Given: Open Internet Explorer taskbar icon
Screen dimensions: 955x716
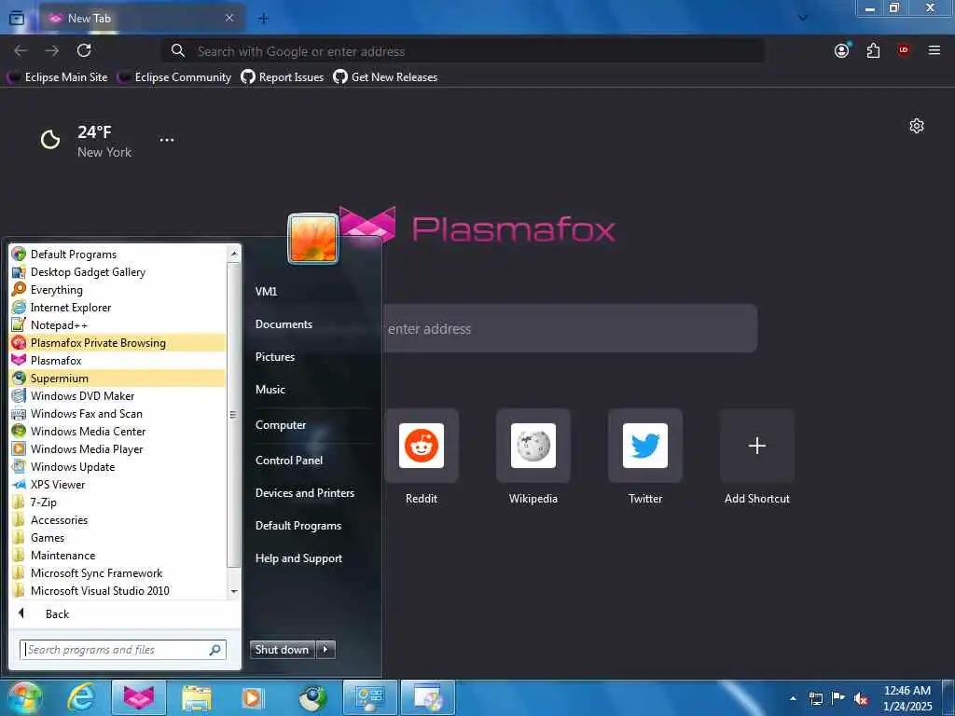Looking at the screenshot, I should click(80, 697).
